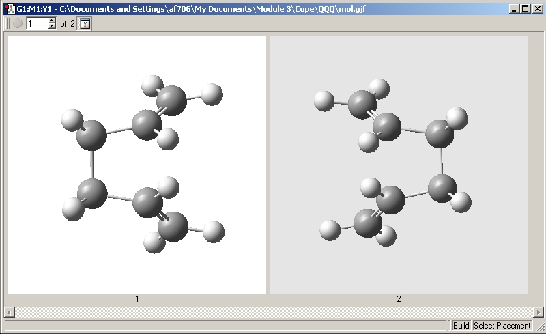This screenshot has height=334, width=546.
Task: Click the animation play circle button
Action: [x=18, y=24]
